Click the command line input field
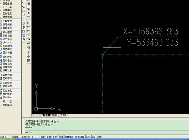 [107, 132]
